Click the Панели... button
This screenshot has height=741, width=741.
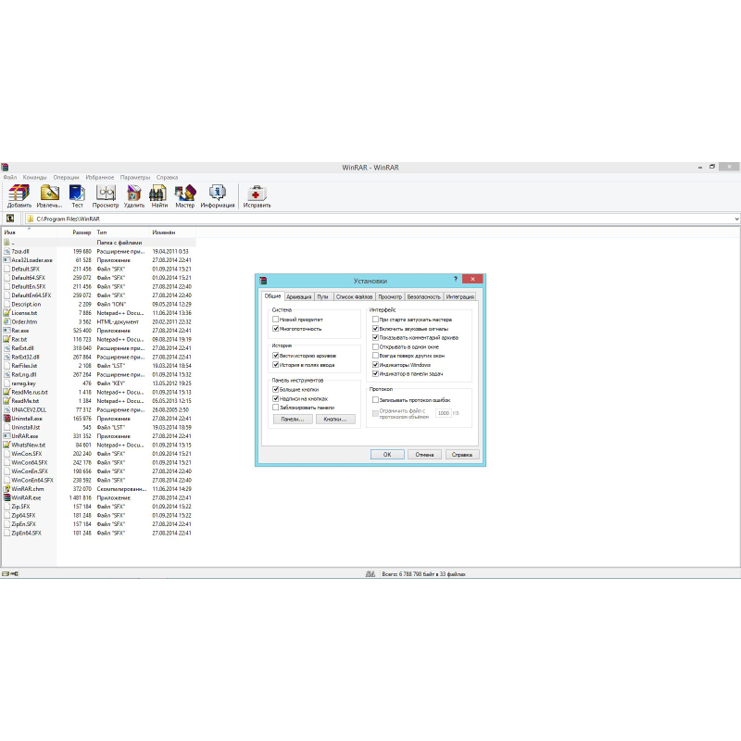click(291, 418)
